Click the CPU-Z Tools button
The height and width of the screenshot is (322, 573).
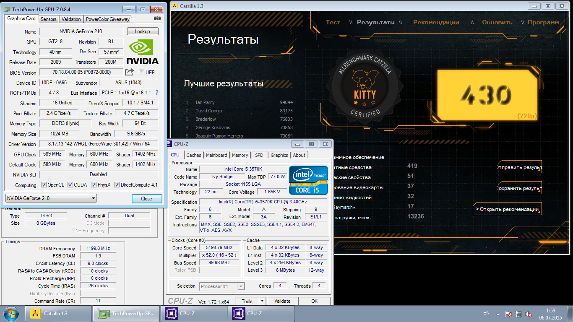click(x=247, y=301)
